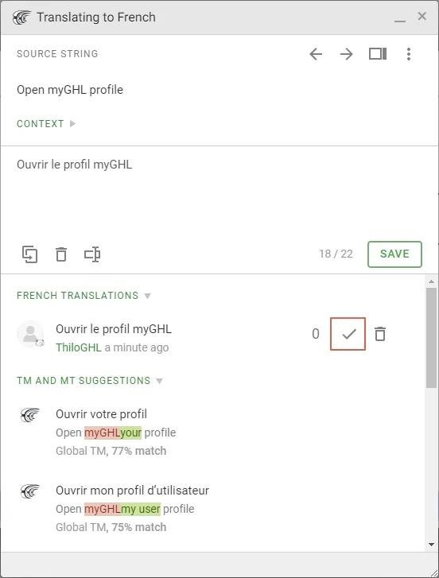Click the vertical scrollbar thumb
Viewport: 439px width, 578px height.
coord(431,338)
